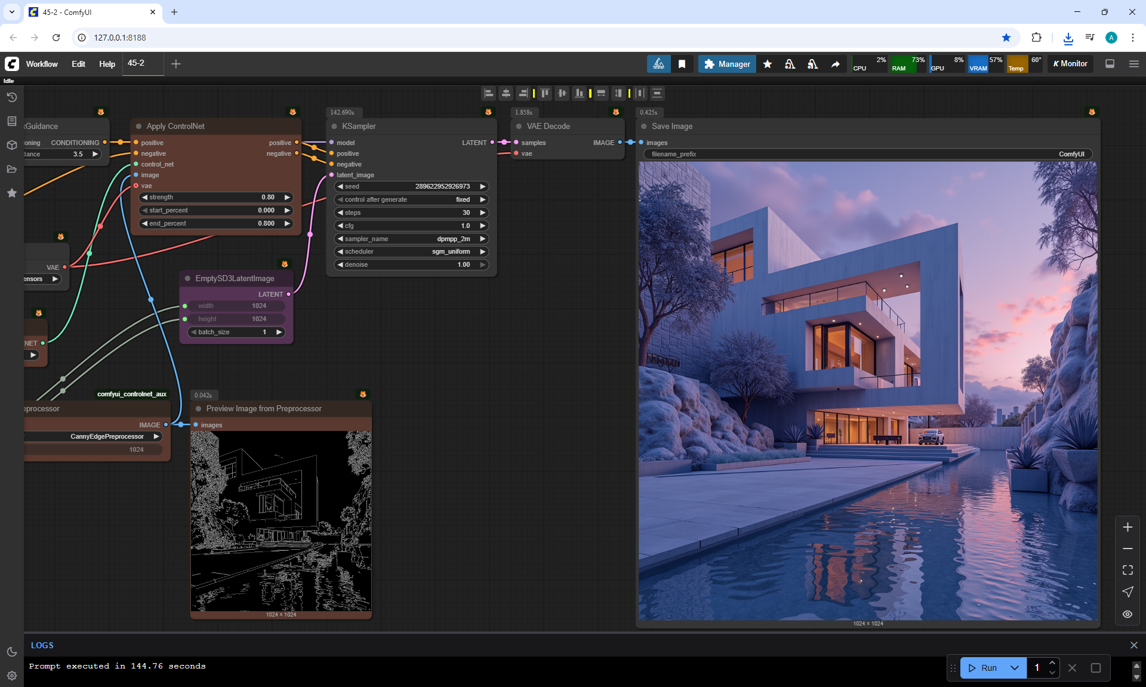Click the bookmark icon beside Manager
1146x687 pixels.
pos(682,64)
